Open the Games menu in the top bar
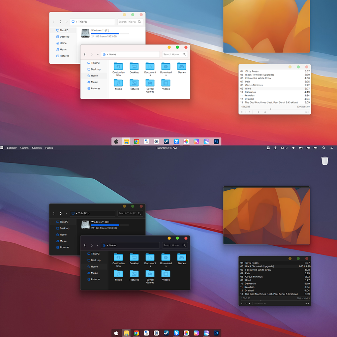 click(x=24, y=148)
